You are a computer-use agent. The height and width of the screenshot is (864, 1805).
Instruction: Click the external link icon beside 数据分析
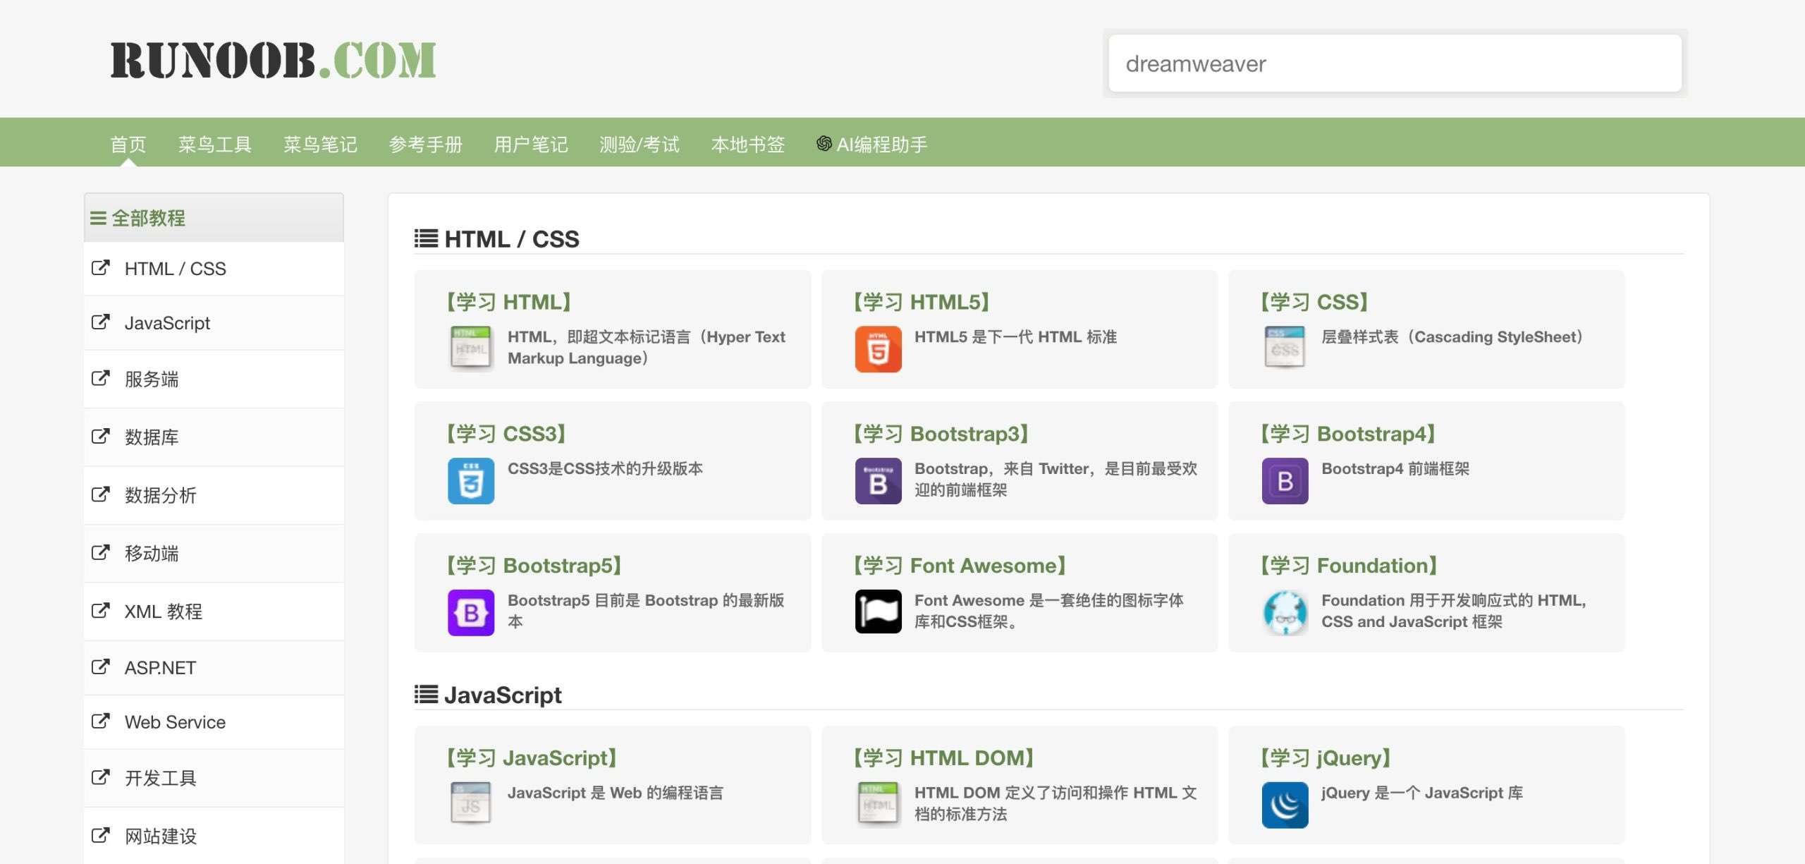coord(101,494)
